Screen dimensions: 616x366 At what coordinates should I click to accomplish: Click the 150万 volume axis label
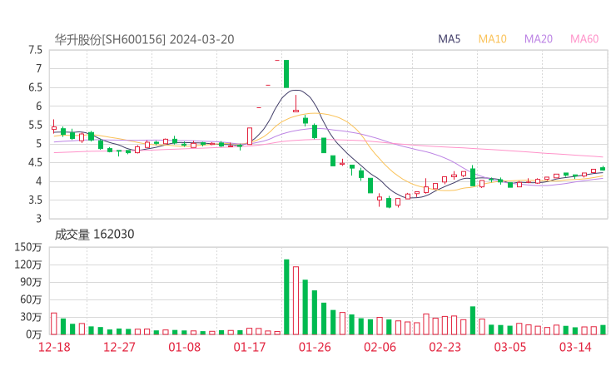(x=28, y=247)
